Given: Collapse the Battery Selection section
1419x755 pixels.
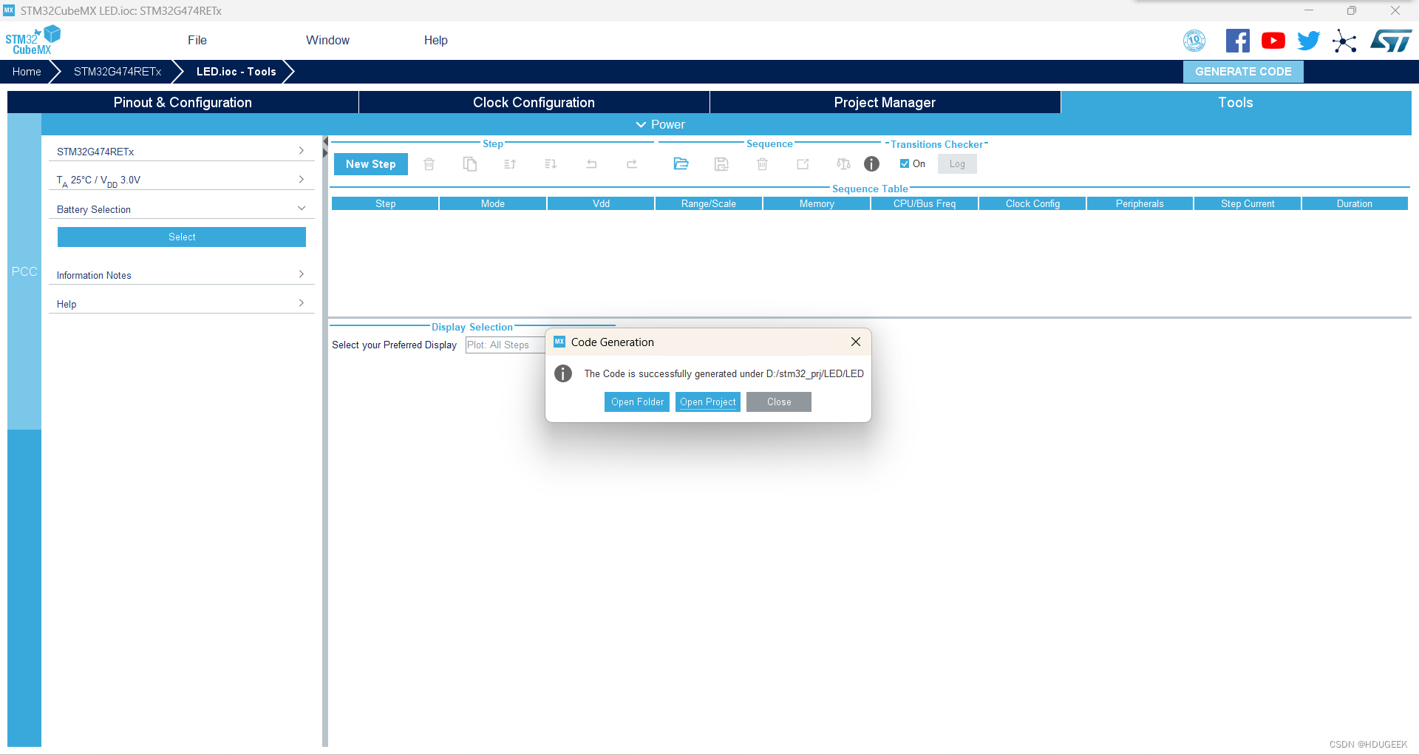Looking at the screenshot, I should pos(182,209).
